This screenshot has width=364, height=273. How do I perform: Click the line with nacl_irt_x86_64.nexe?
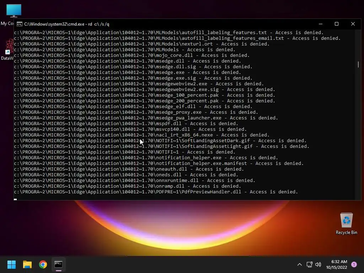pos(141,135)
